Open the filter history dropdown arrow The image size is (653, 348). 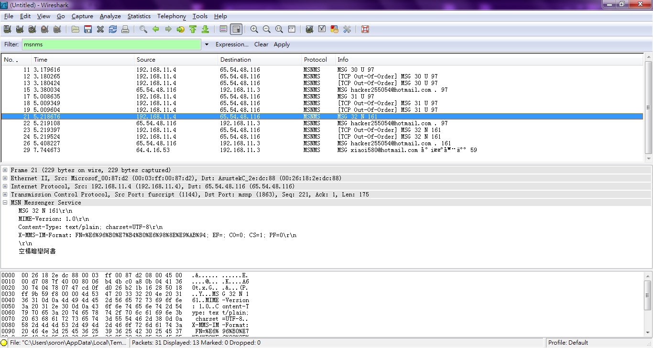click(207, 44)
